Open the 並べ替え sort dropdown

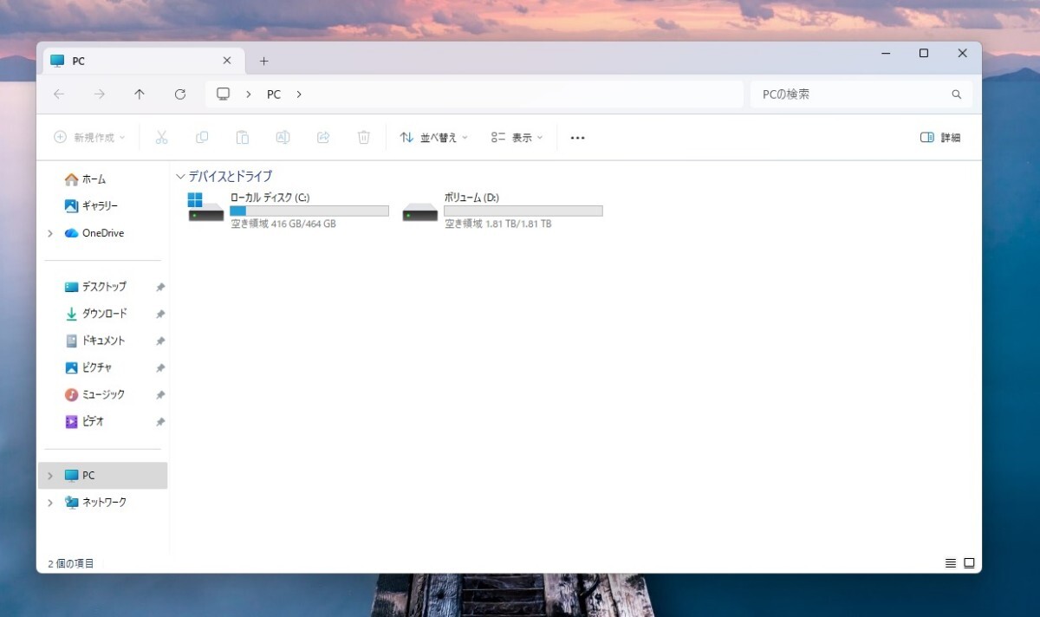point(432,137)
